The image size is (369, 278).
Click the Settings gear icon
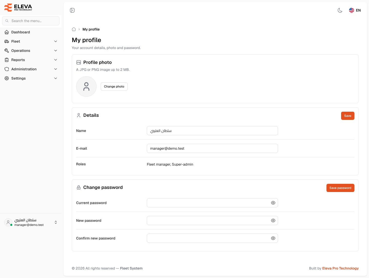[7, 78]
